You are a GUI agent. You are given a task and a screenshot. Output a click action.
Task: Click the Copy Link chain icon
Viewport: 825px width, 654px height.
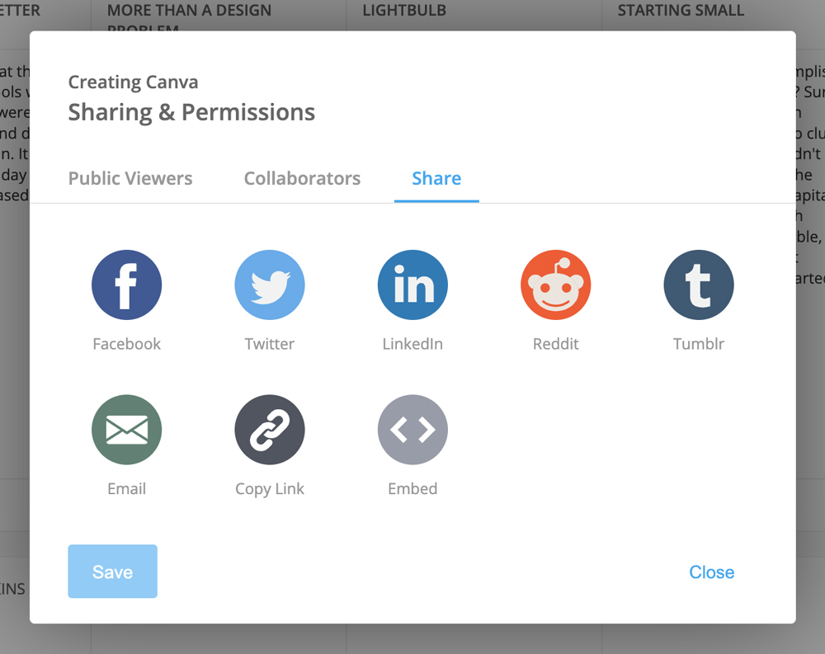270,430
